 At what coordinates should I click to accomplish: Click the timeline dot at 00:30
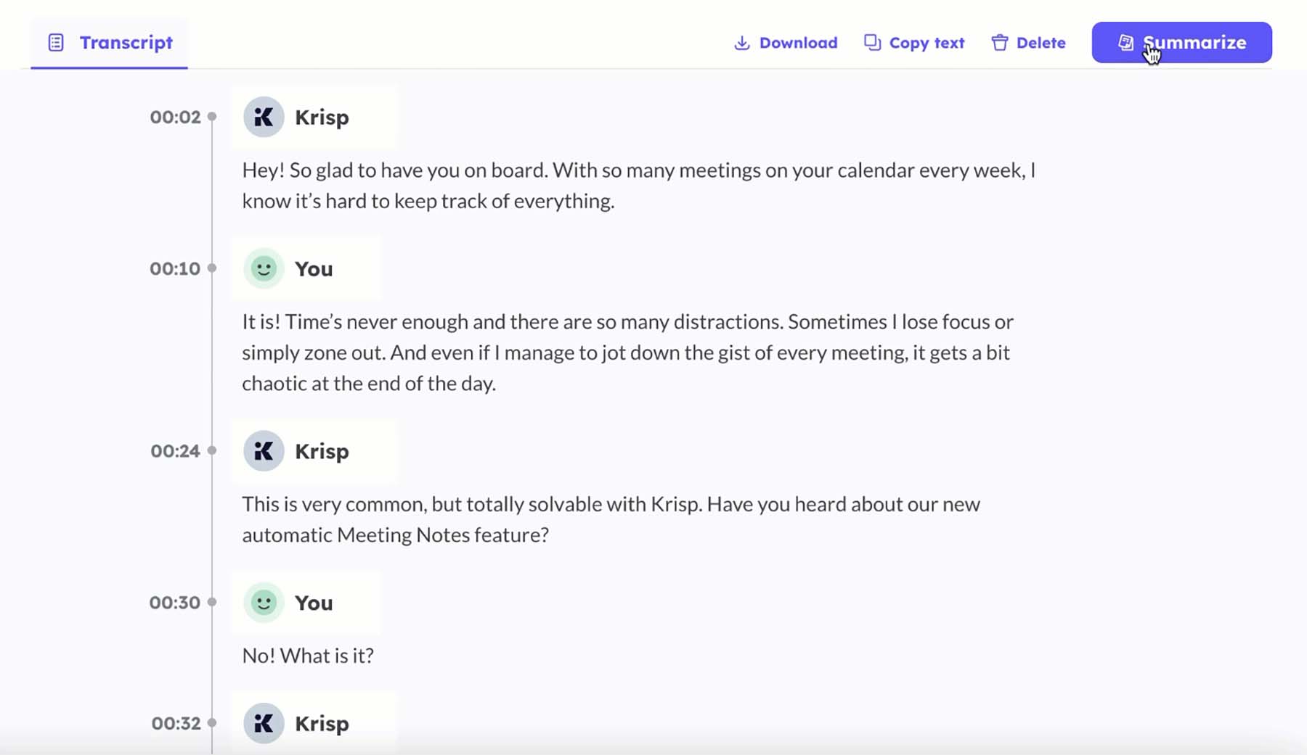tap(211, 602)
